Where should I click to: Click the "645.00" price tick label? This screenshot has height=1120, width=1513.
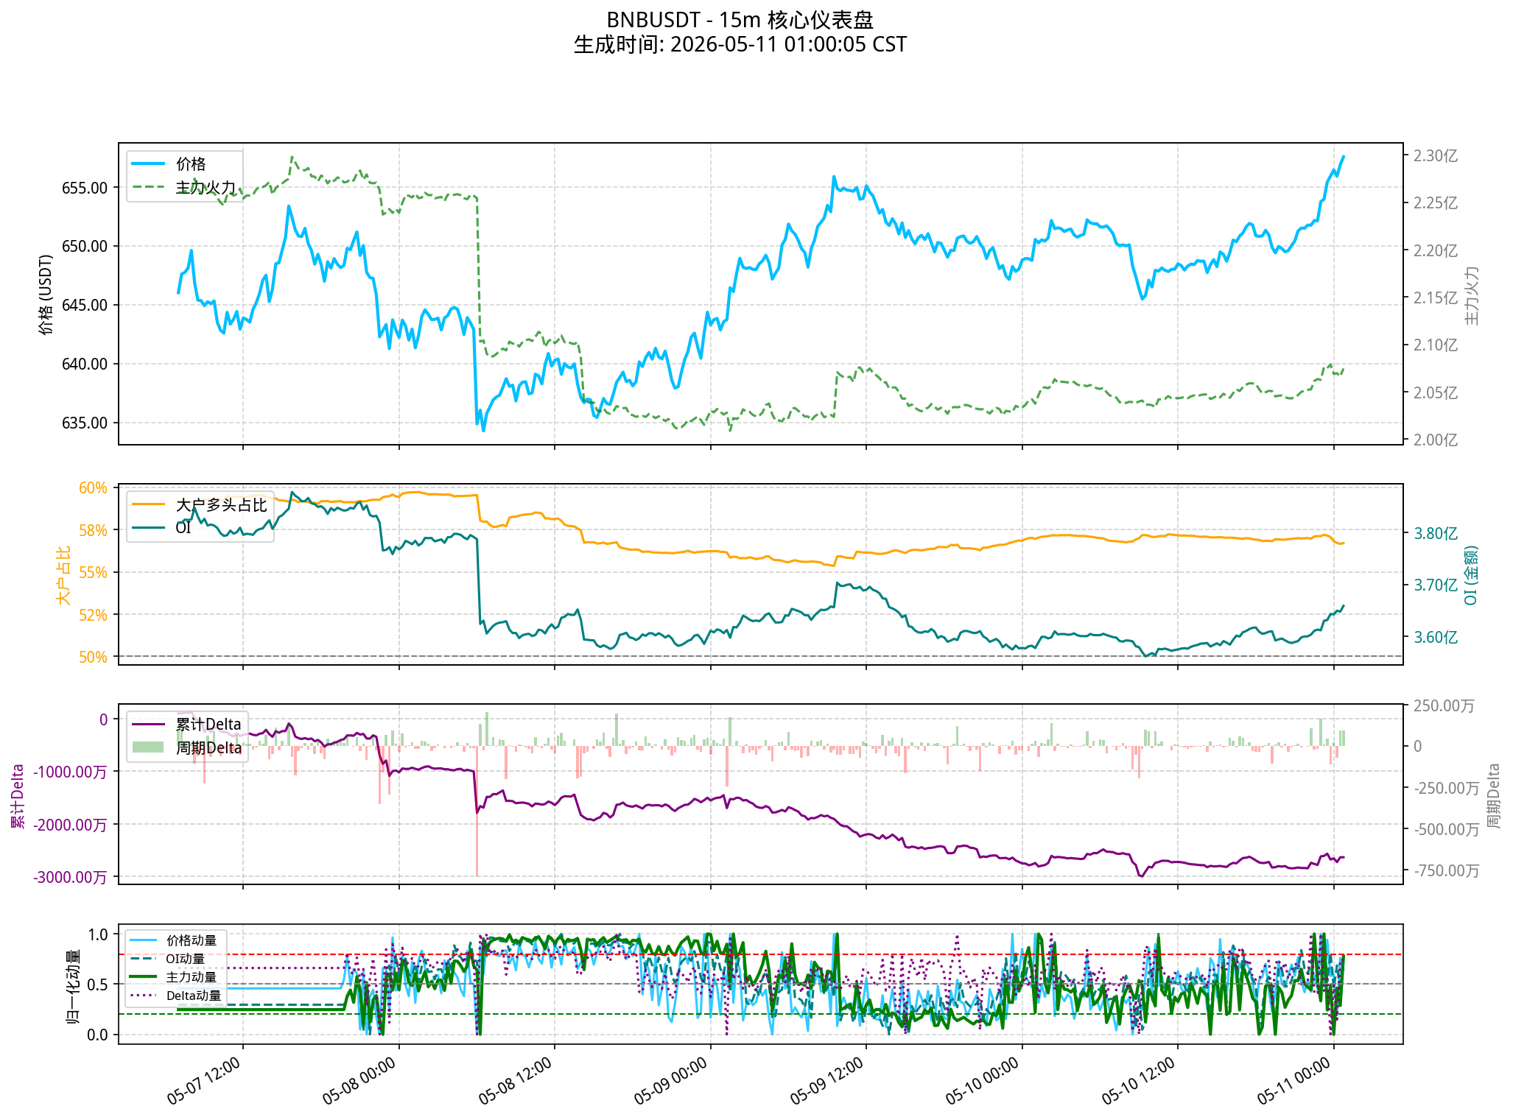point(85,306)
